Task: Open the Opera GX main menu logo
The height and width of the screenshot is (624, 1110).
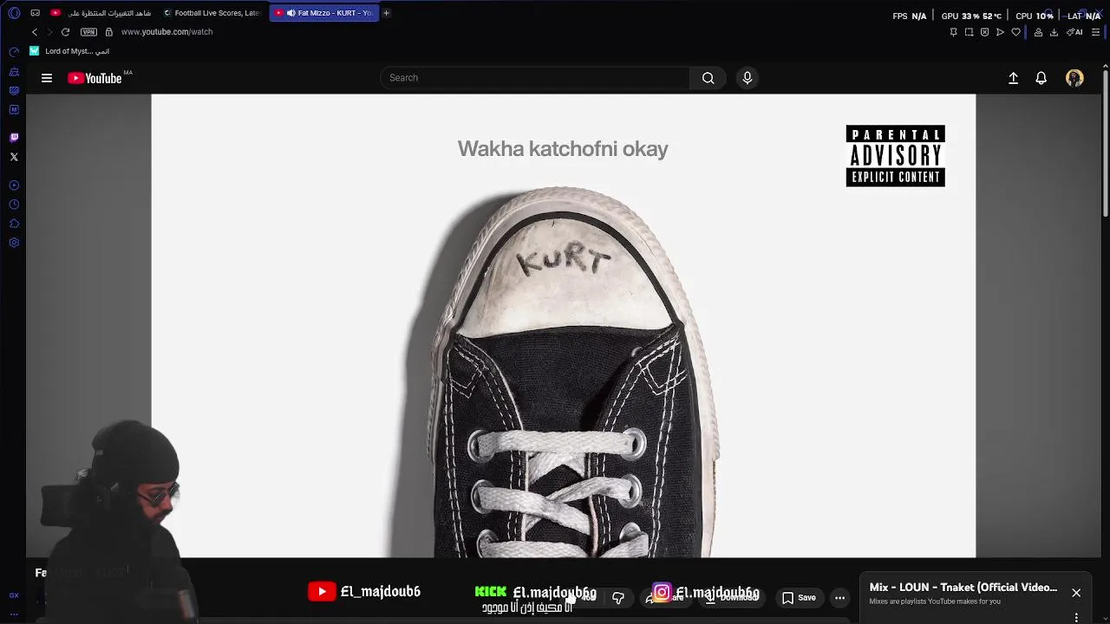Action: (x=14, y=13)
